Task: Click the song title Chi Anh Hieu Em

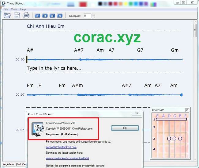Action: (46, 26)
